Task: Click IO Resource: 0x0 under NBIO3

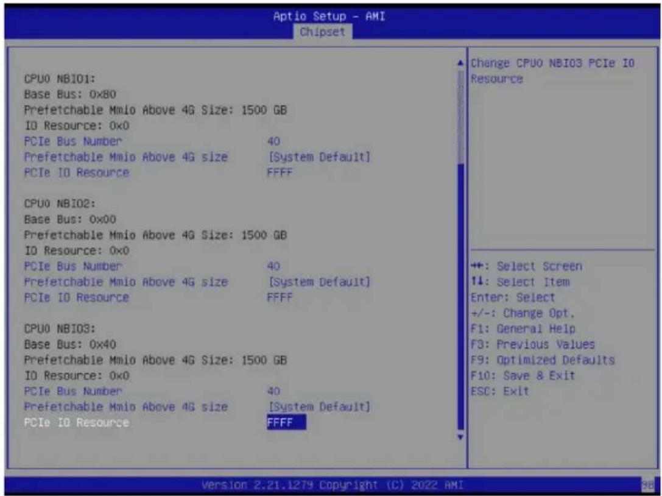Action: 76,375
